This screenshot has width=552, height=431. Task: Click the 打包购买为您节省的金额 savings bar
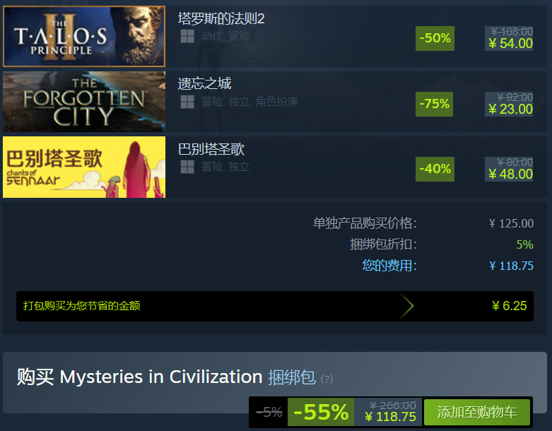coord(275,306)
